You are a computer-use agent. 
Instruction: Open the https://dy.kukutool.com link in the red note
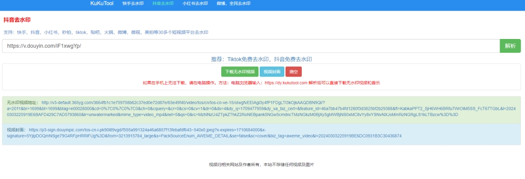click(x=286, y=82)
